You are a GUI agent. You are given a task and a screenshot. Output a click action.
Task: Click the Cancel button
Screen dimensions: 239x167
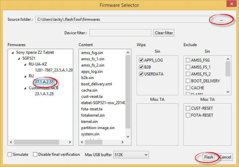(x=225, y=157)
